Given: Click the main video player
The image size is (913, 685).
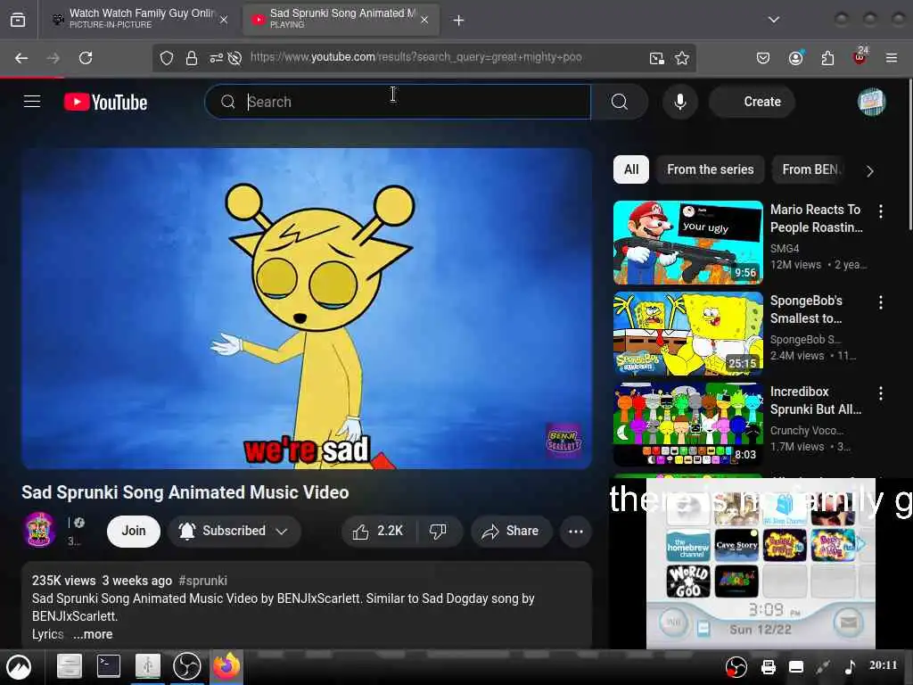Looking at the screenshot, I should (x=307, y=308).
